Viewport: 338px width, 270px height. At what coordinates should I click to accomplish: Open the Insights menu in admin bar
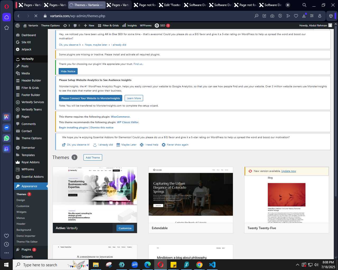point(130,26)
